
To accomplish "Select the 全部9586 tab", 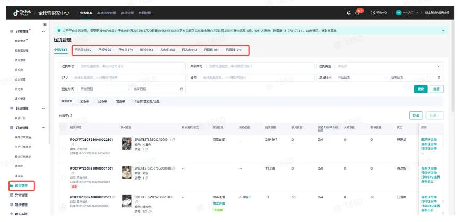I will 60,50.
